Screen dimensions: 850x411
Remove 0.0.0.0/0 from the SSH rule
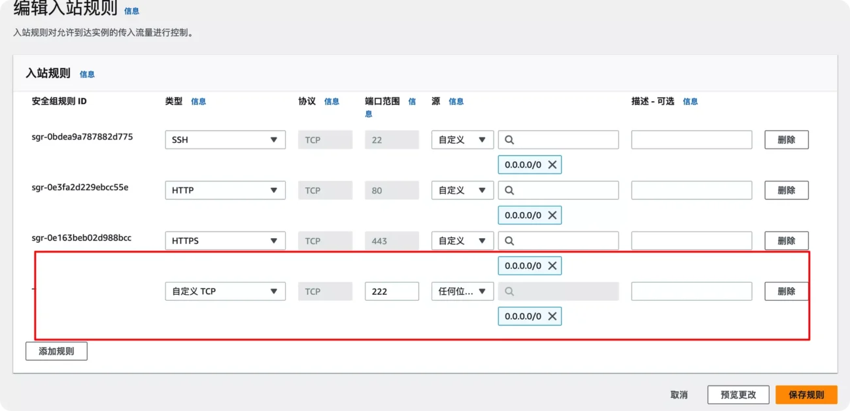(553, 164)
